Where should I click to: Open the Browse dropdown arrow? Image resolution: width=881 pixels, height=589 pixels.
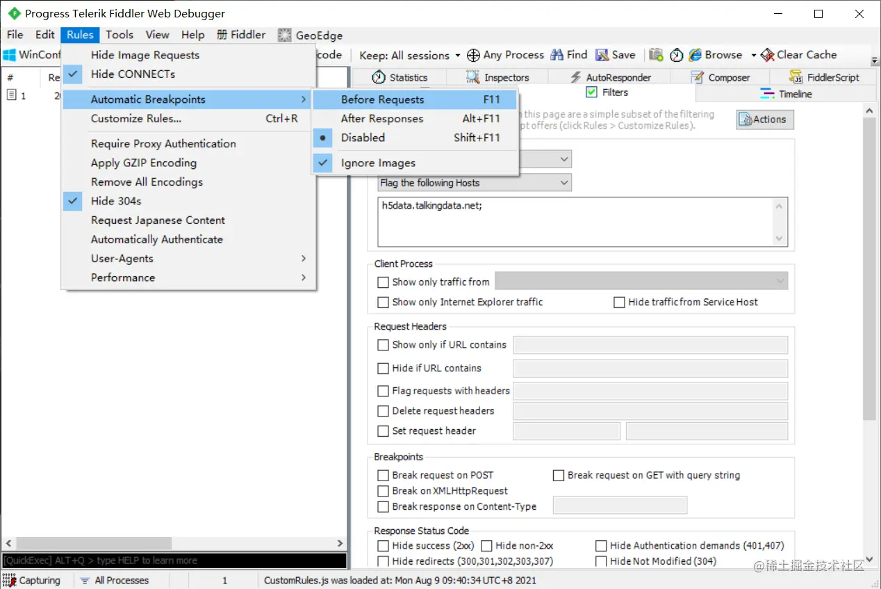754,55
